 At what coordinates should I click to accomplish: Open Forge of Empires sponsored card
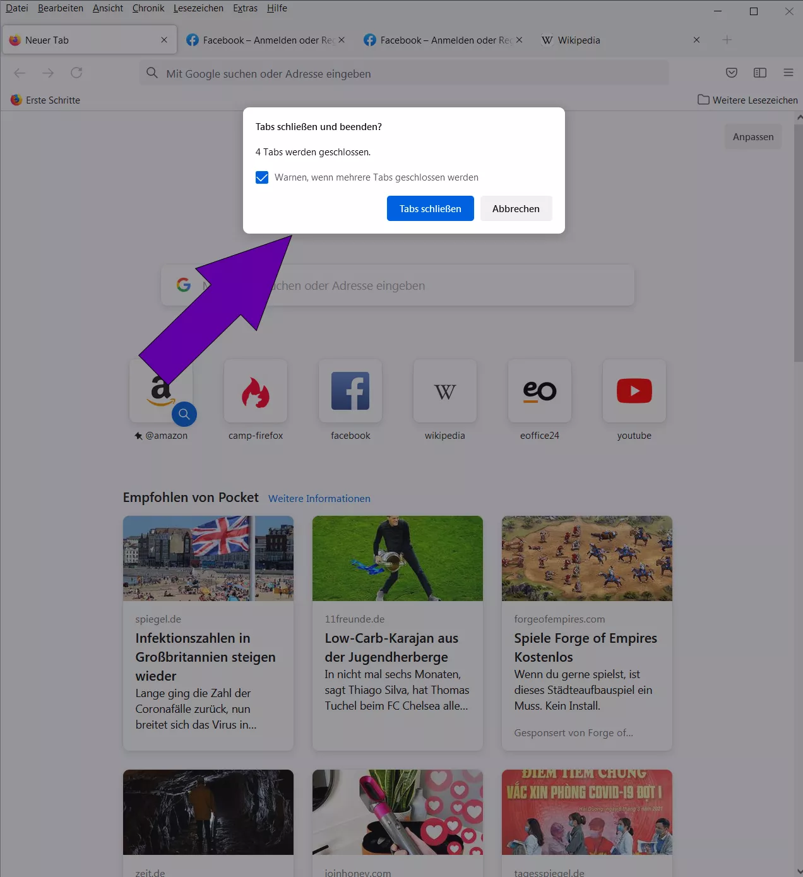(x=587, y=633)
